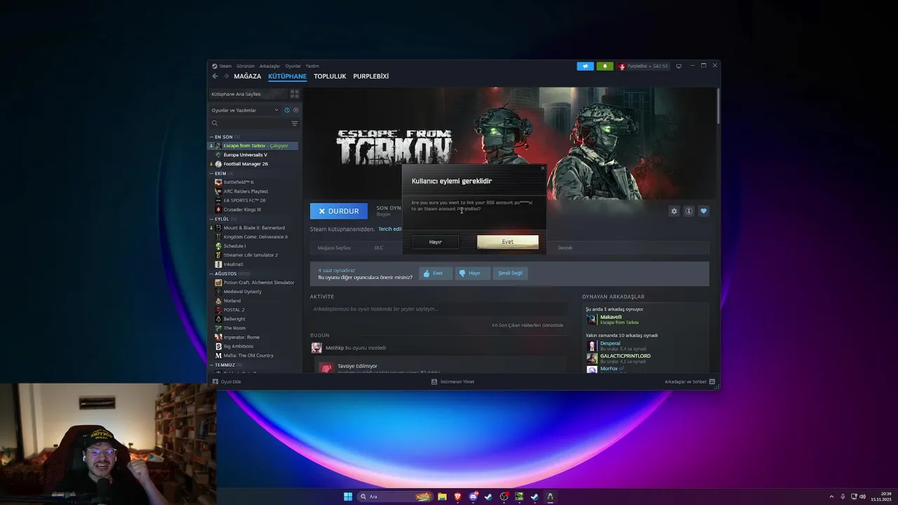Open the green notifications bell
898x505 pixels.
(x=605, y=66)
